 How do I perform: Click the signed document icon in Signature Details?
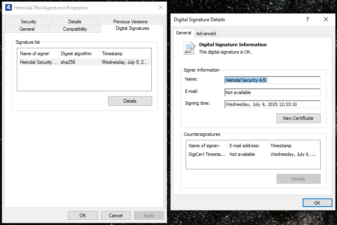pos(190,48)
